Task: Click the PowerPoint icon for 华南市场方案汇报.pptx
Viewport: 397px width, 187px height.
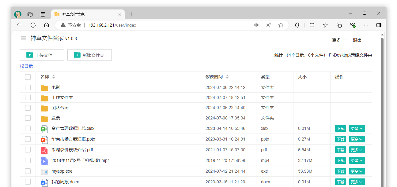Action: tap(44, 140)
